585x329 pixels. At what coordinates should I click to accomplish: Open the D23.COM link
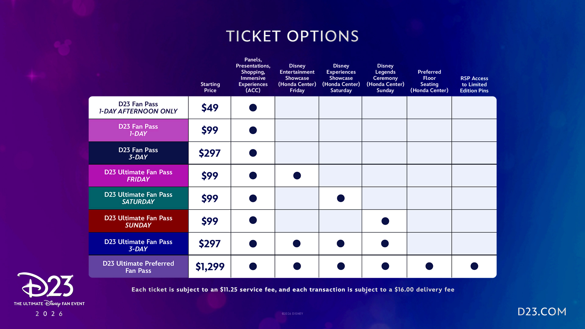542,312
